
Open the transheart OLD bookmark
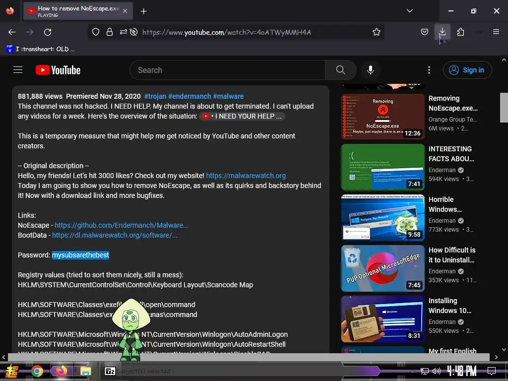(x=41, y=49)
